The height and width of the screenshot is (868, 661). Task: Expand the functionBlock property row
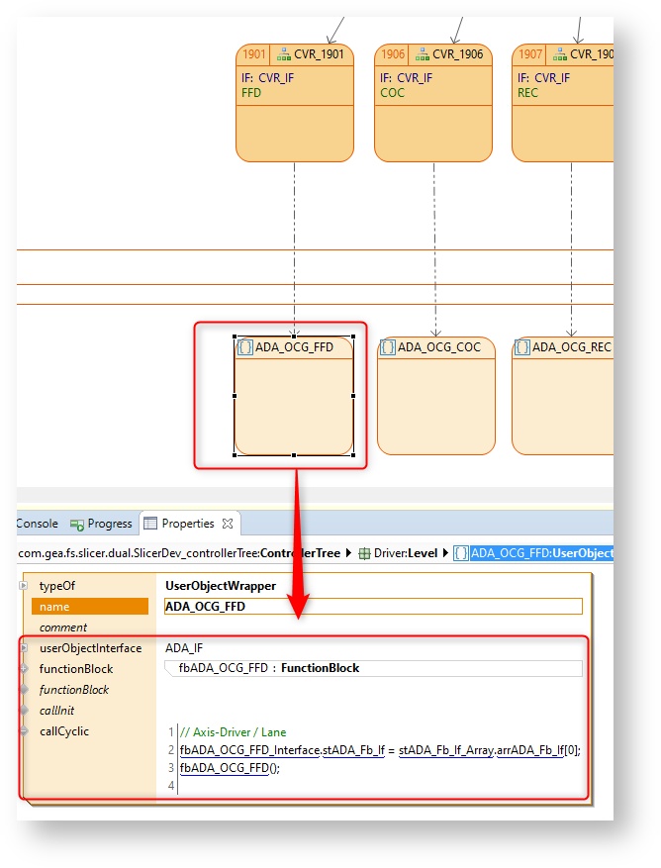(x=24, y=669)
